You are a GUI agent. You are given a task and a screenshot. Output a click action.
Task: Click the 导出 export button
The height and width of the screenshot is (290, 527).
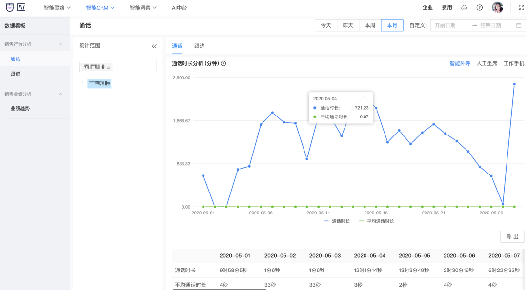[x=512, y=237]
